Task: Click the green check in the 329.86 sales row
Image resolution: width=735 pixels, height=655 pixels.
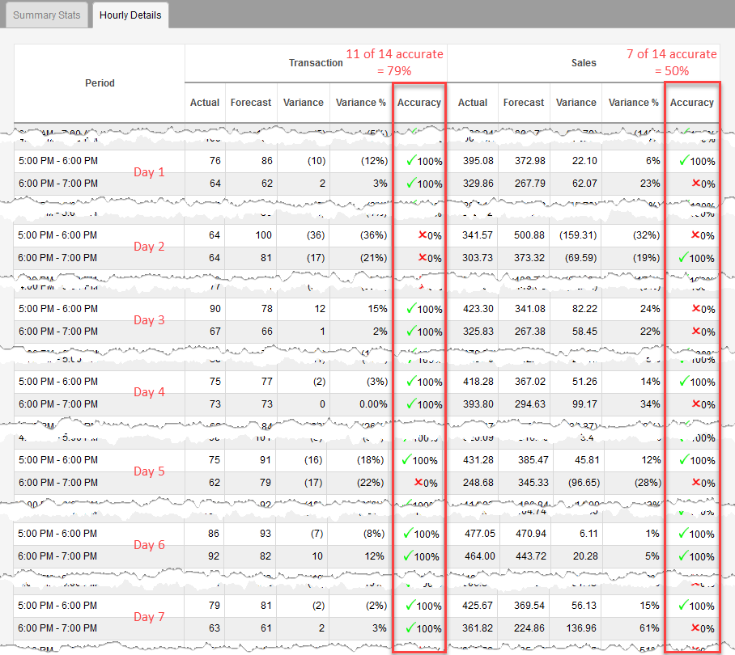Action: click(411, 183)
